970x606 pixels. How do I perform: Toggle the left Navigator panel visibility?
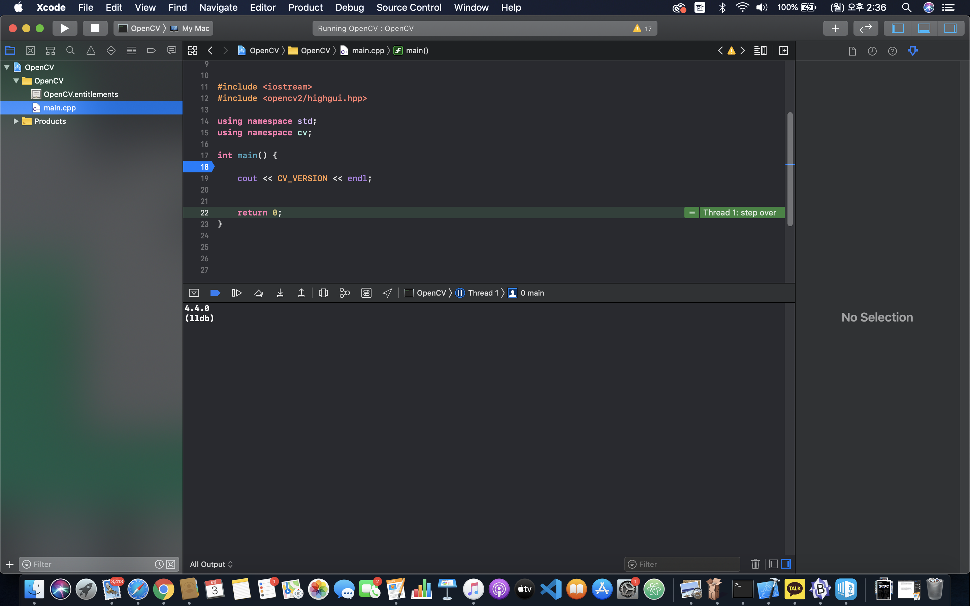pos(898,29)
